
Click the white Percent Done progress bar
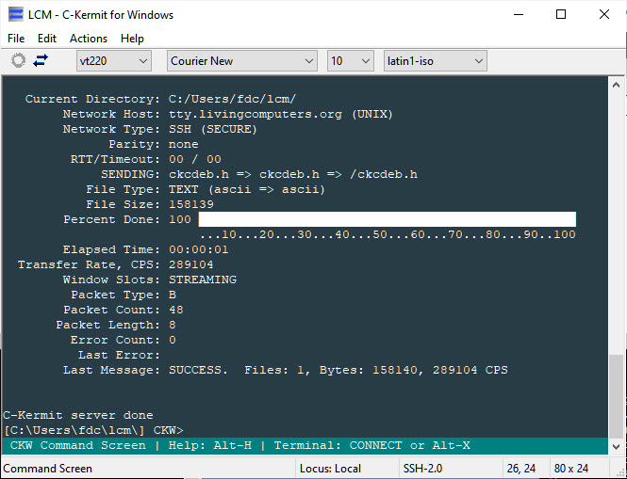tap(388, 219)
